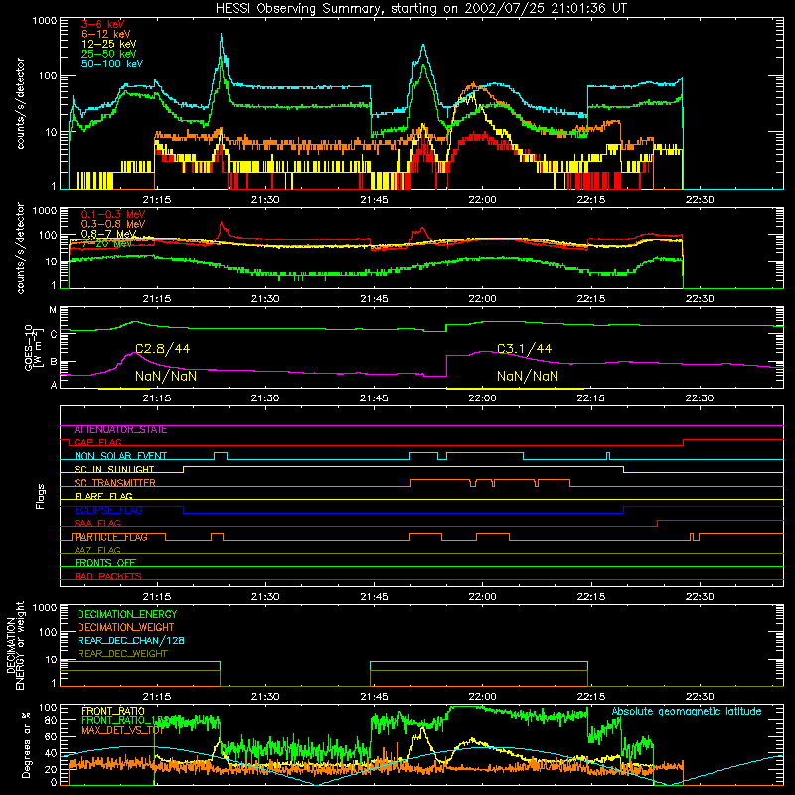Click the cyan 50-100 keV peak near 21:24
This screenshot has height=795, width=795.
click(221, 36)
